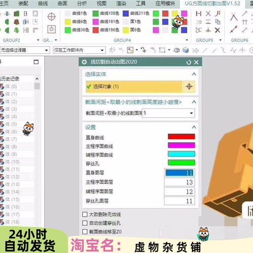Pick the cyan 辅程序面曲线 color swatch
This screenshot has height=253, width=253.
coord(182,154)
